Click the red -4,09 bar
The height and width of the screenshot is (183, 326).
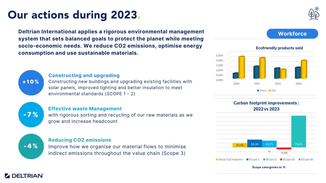[x=284, y=148]
